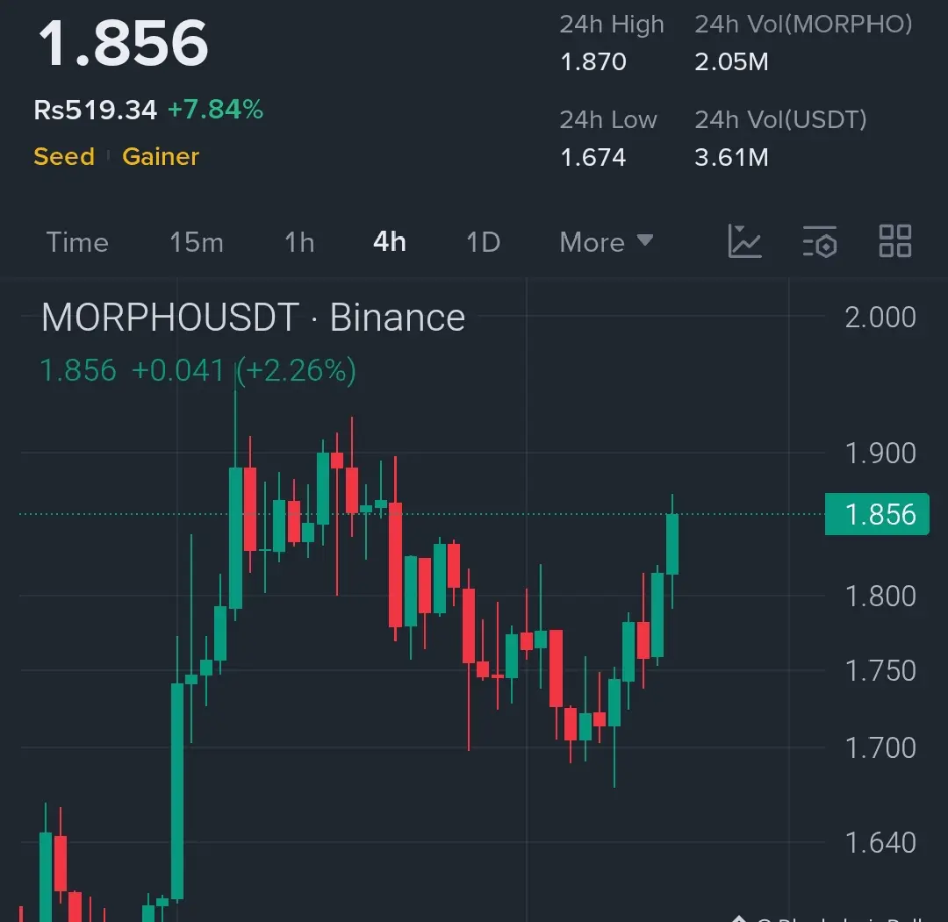Viewport: 948px width, 922px height.
Task: Tap the 24h Vol(USDT) value 3.61M
Action: [731, 157]
